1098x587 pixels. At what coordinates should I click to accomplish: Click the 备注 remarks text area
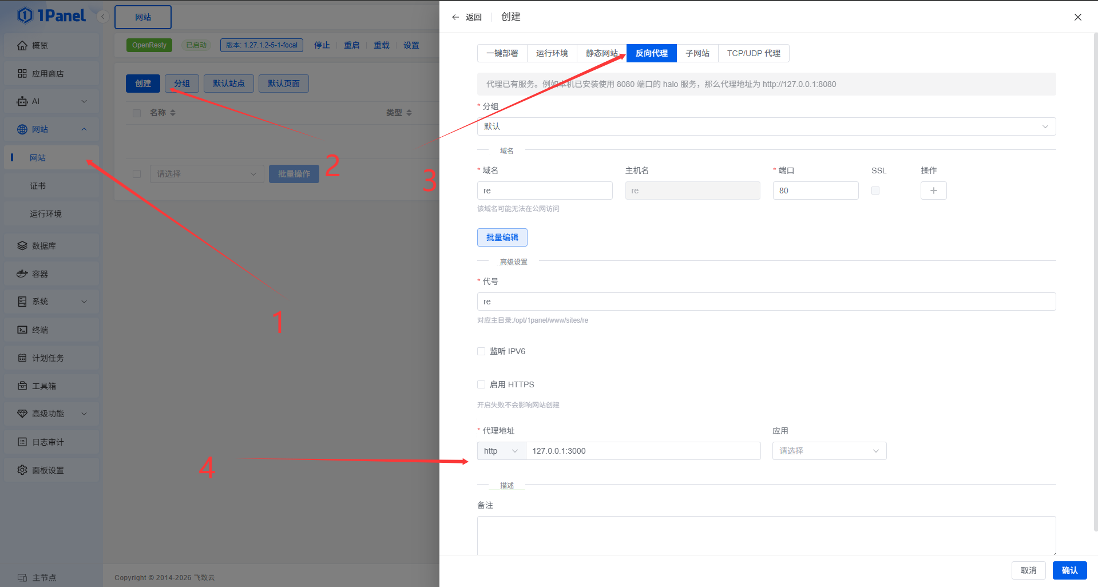point(766,535)
